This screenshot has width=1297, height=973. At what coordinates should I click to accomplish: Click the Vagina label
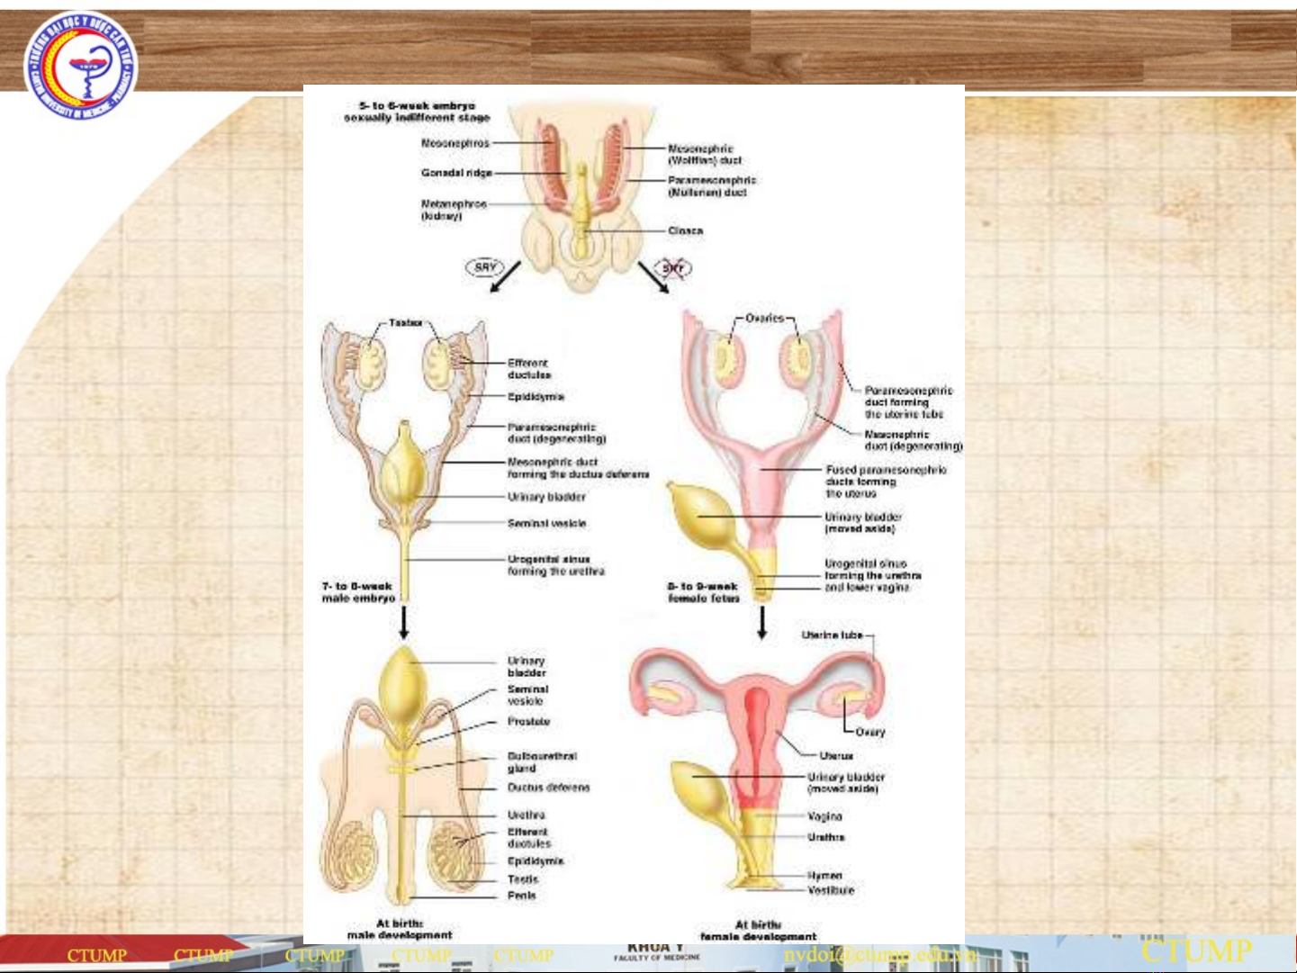824,816
